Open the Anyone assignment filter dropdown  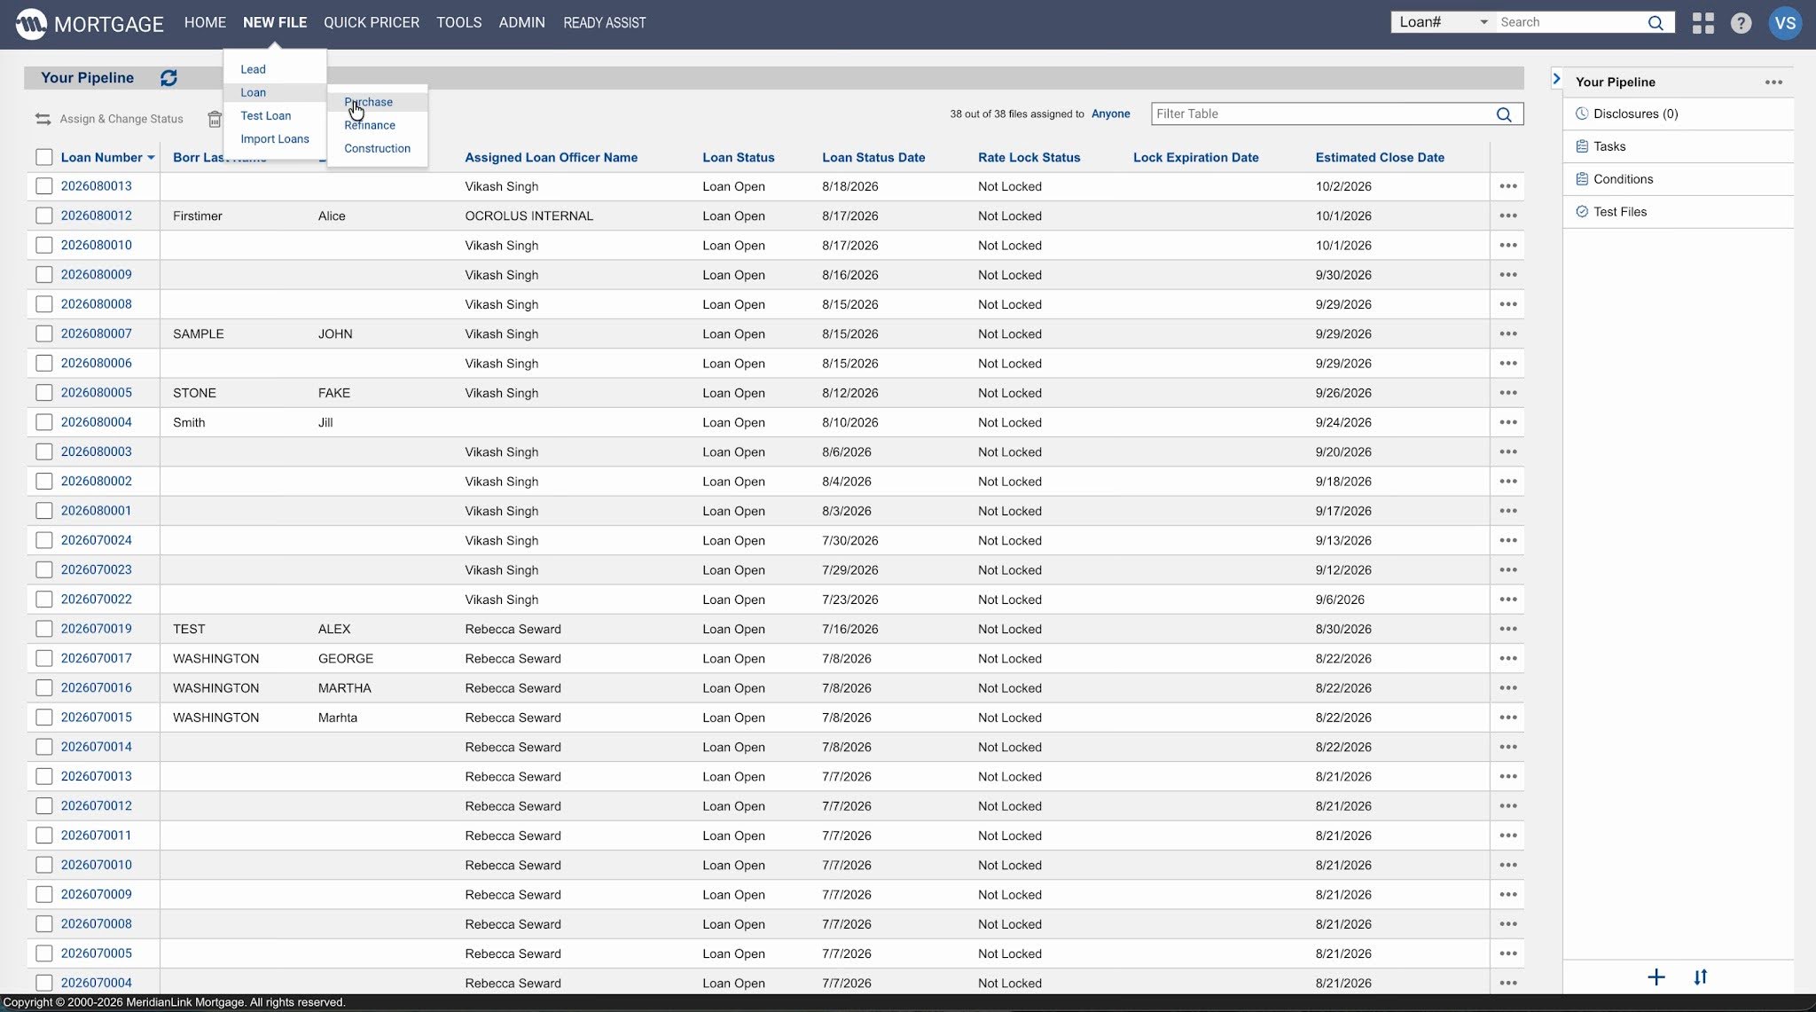coord(1110,114)
